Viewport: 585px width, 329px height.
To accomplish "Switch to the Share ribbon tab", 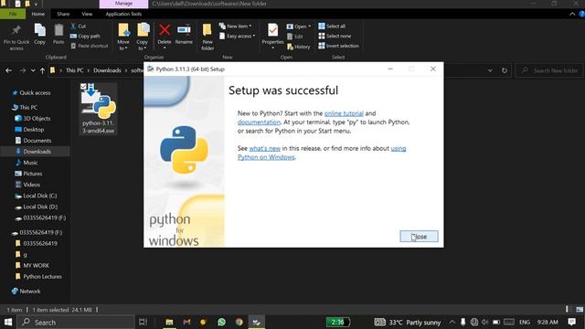I will click(x=63, y=14).
